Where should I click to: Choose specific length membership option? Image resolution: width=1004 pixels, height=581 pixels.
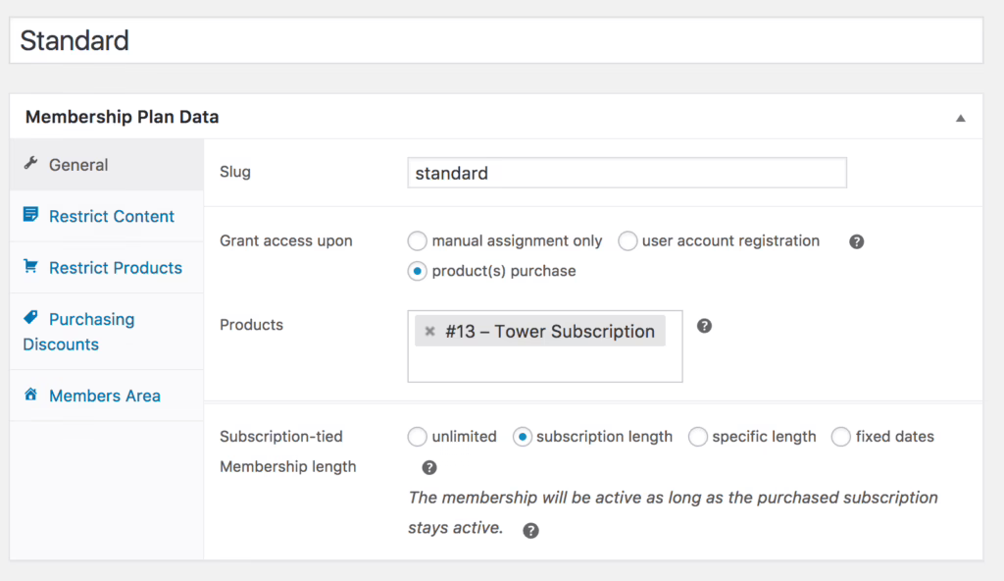(x=698, y=437)
